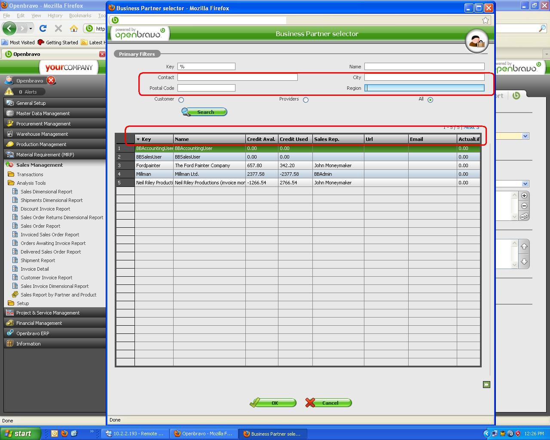Open the Firefox History menu
The image size is (550, 440).
(55, 15)
